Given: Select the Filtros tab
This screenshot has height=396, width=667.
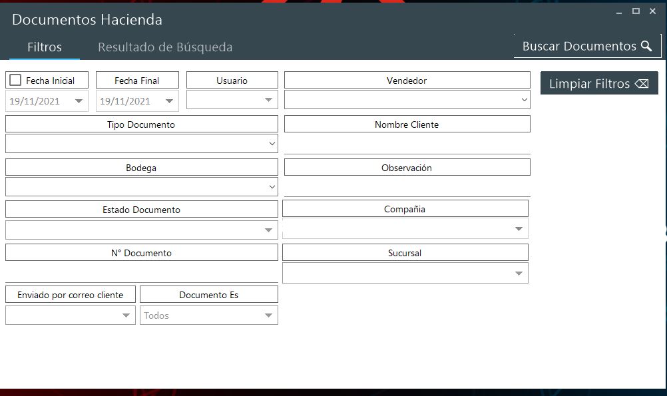Looking at the screenshot, I should coord(45,47).
